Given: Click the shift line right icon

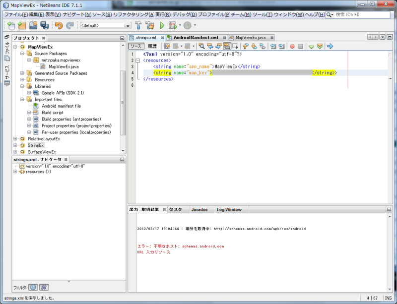Looking at the screenshot, I should tap(281, 46).
